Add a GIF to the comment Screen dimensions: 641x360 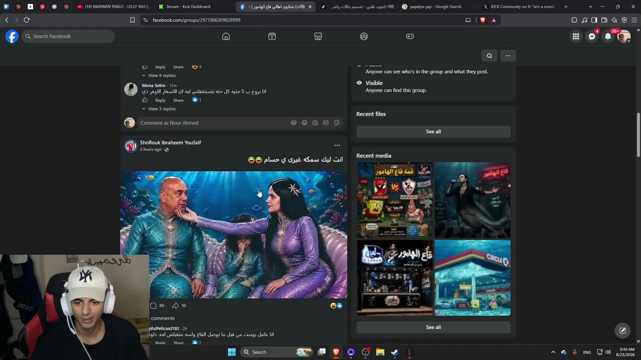coord(326,123)
